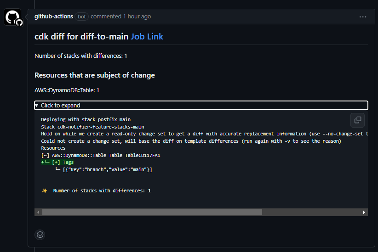Image resolution: width=378 pixels, height=252 pixels.
Task: Click the scrollbar left arrow
Action: coord(38,213)
